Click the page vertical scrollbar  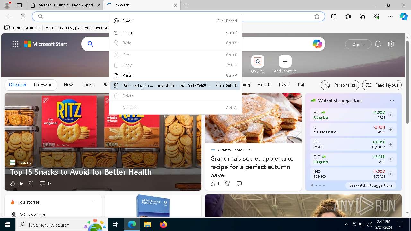407,82
